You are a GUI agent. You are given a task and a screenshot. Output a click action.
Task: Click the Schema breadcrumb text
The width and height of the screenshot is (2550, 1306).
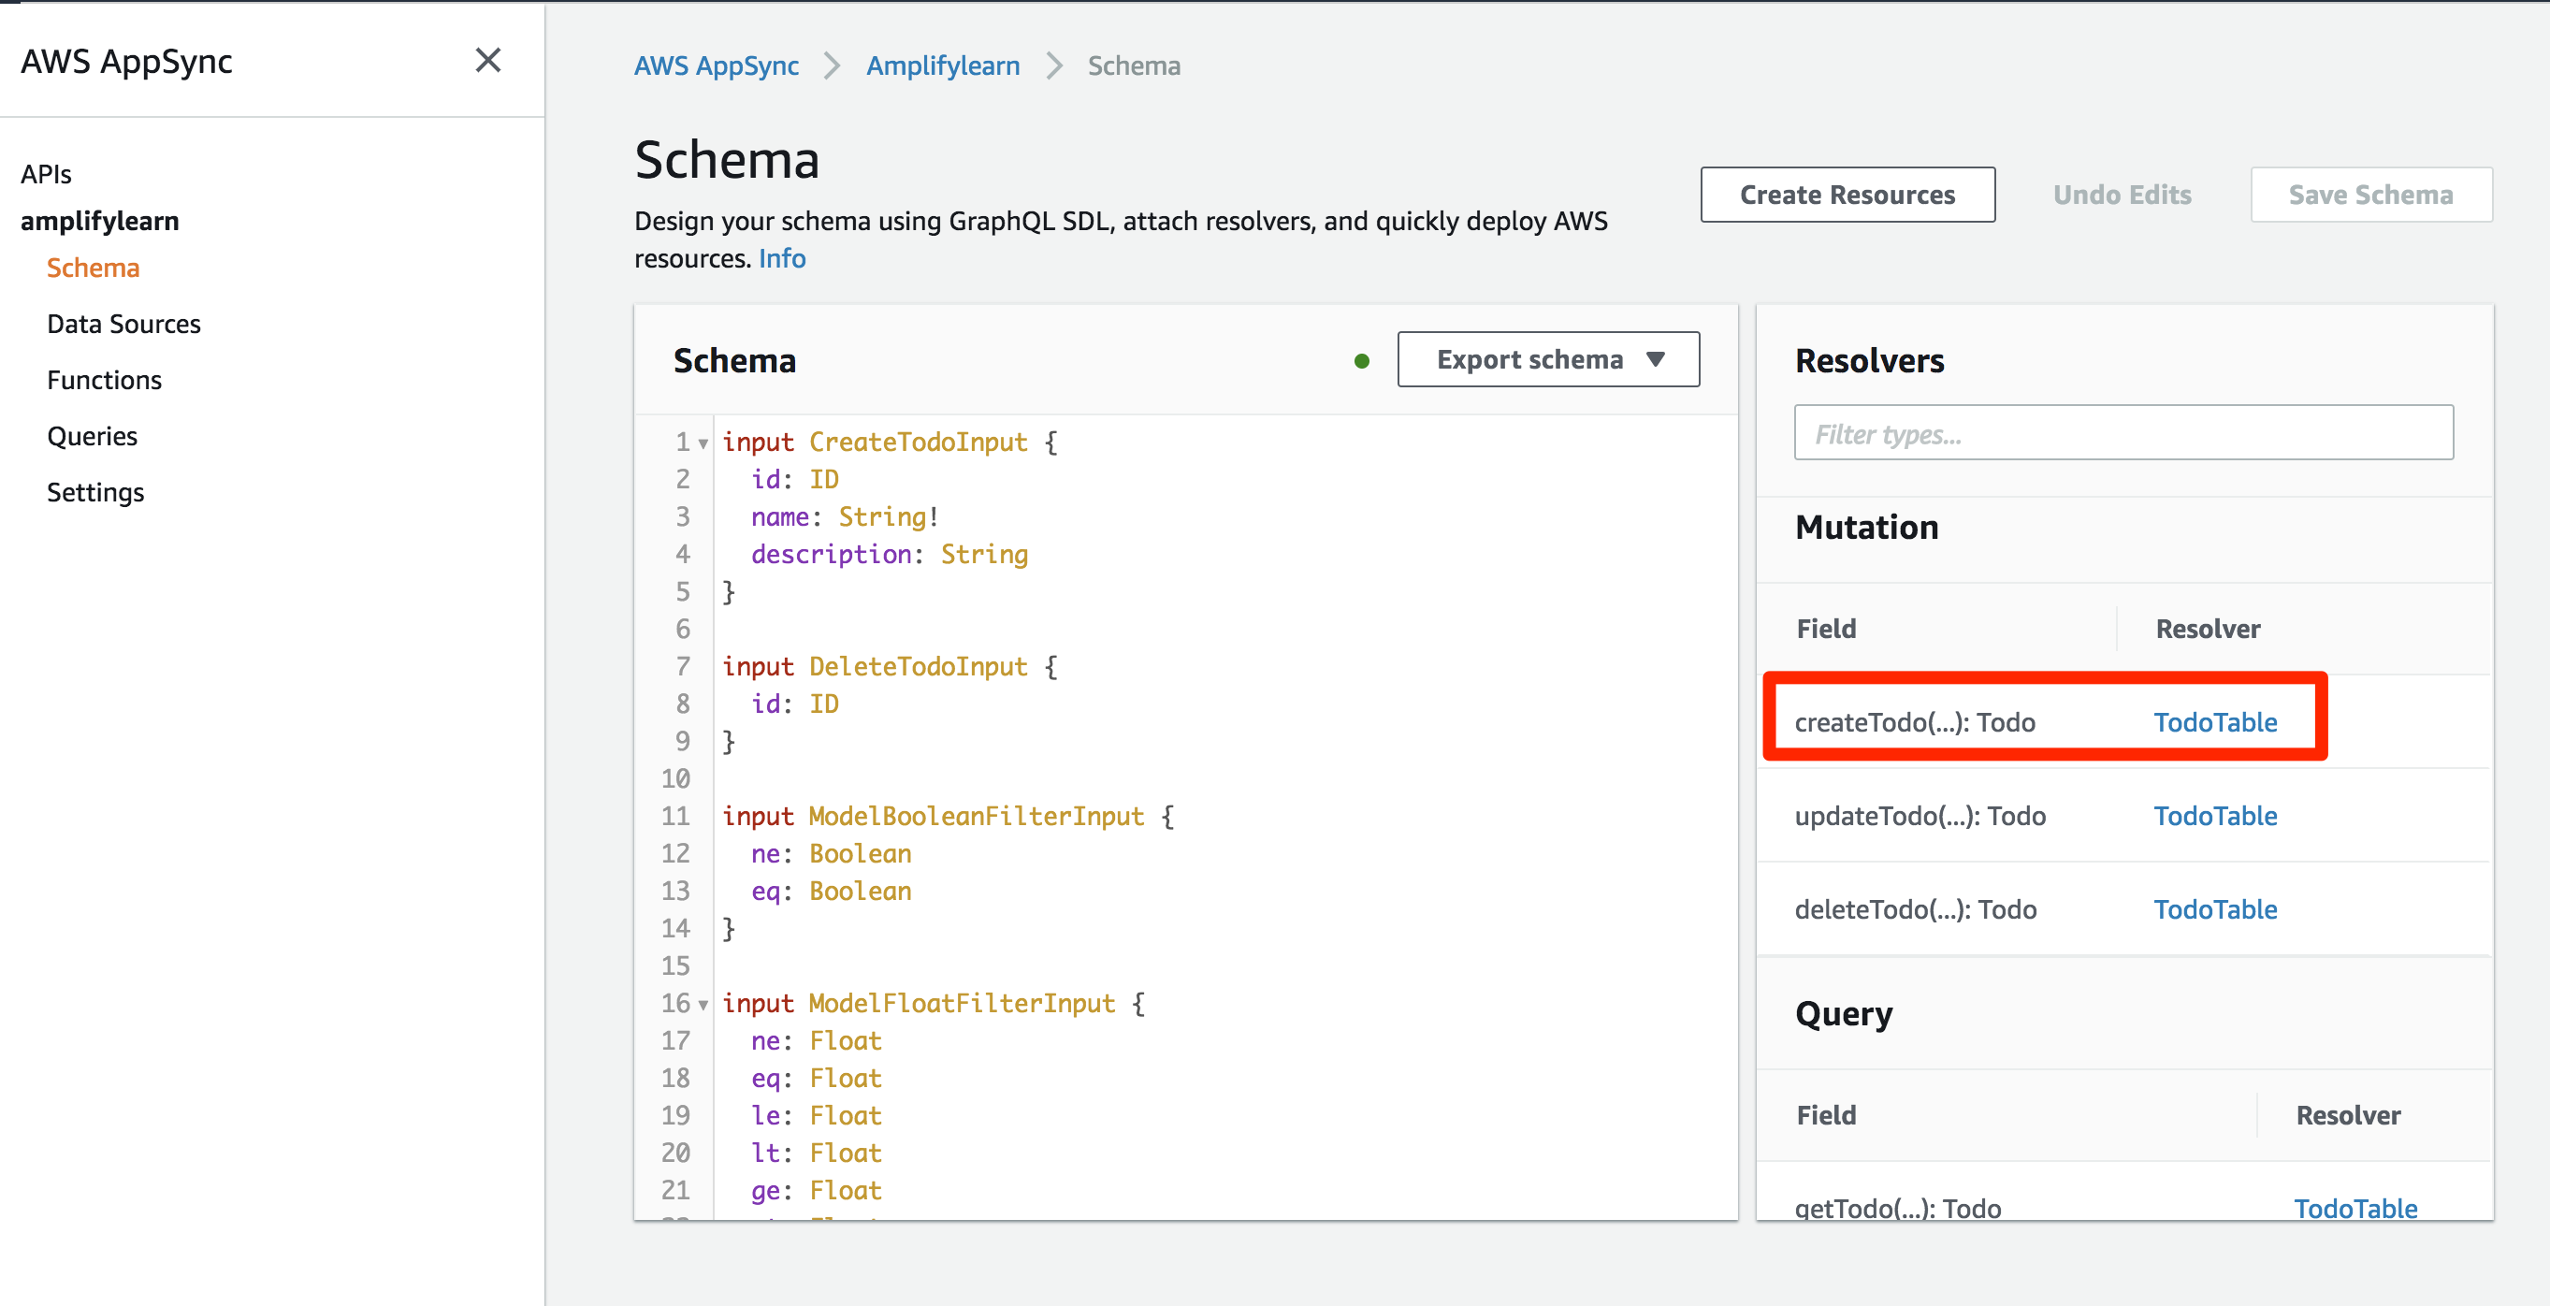pos(1134,65)
